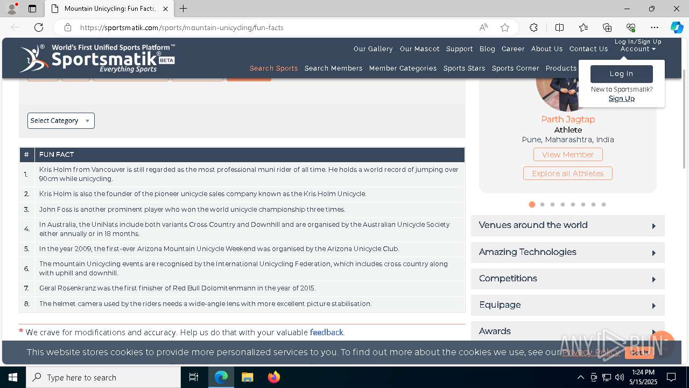Open Microsoft Edge on taskbar
This screenshot has height=388, width=689.
click(x=221, y=377)
